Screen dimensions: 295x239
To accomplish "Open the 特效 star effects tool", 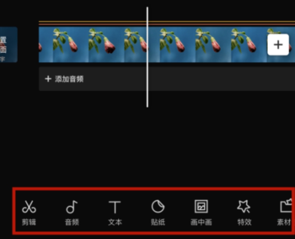I will point(244,213).
